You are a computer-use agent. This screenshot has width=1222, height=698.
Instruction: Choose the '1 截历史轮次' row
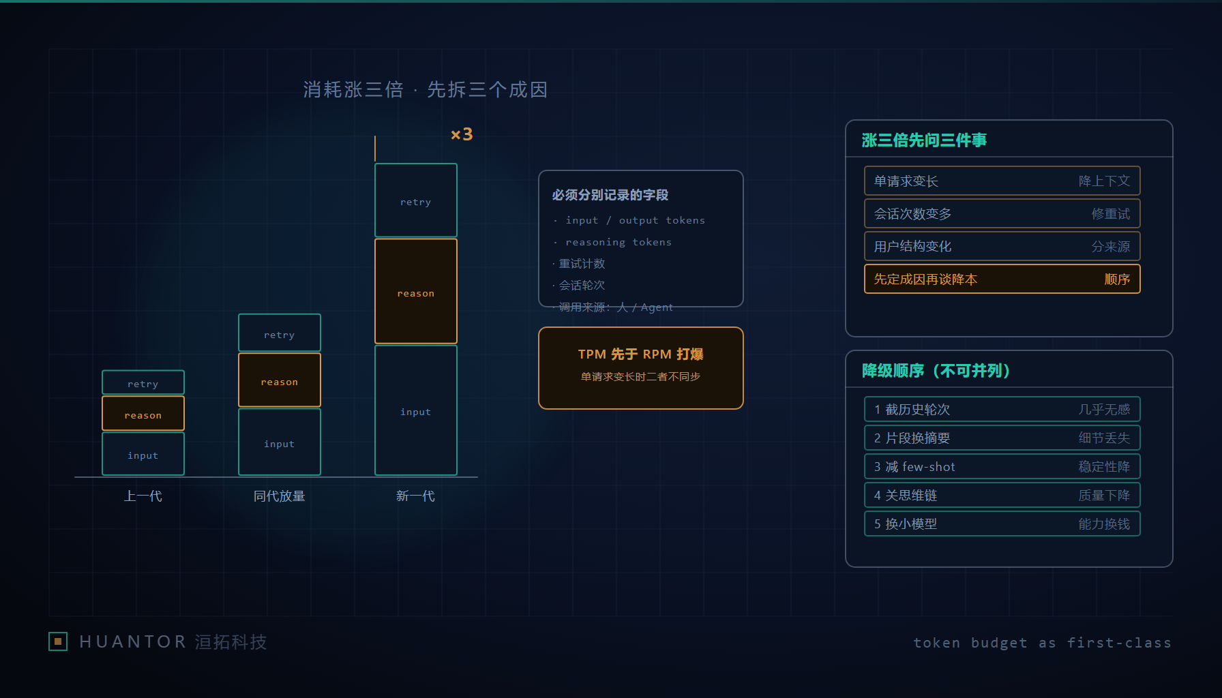click(x=1002, y=409)
